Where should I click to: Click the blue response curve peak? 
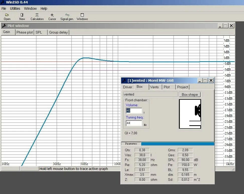[85, 58]
